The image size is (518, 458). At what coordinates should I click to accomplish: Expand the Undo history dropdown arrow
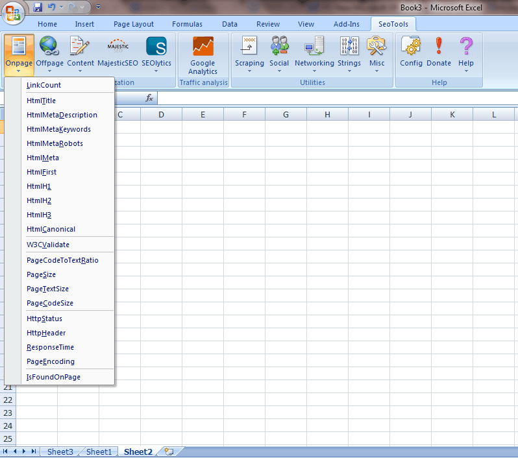point(61,7)
